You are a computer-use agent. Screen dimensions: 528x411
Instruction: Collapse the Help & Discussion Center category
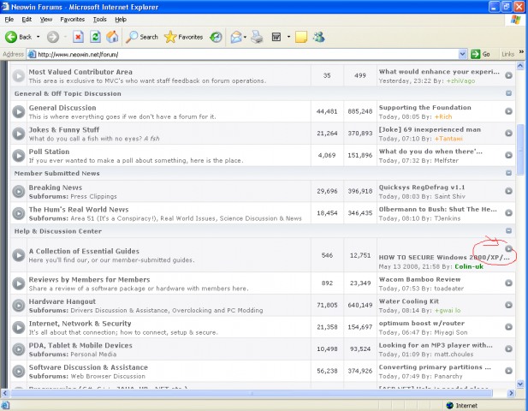tap(508, 230)
